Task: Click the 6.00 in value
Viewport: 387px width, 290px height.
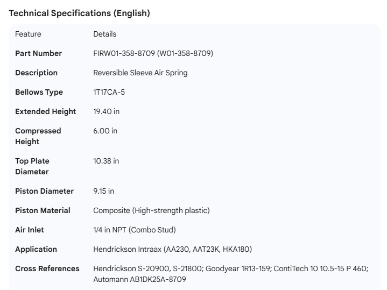Action: click(x=105, y=131)
